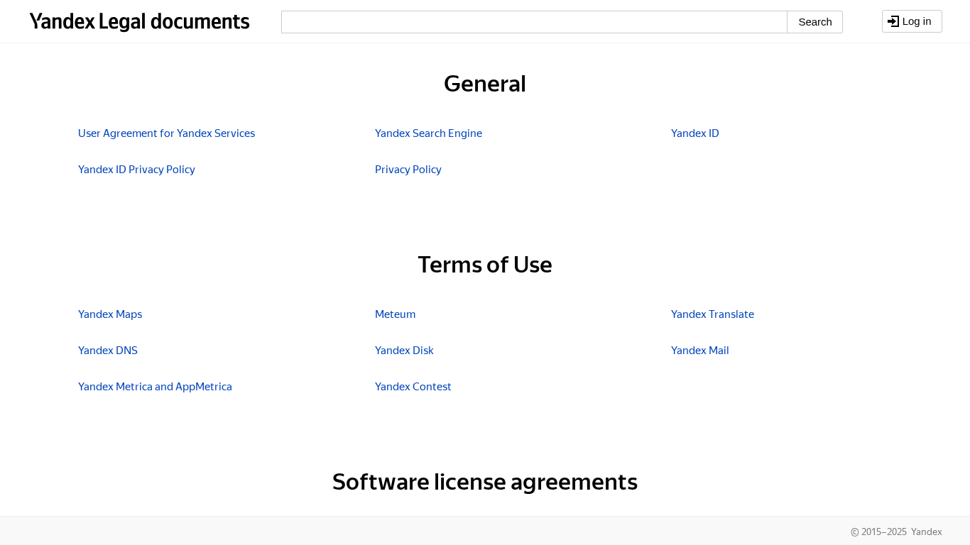Select the Yandex Contest link
The image size is (970, 545).
click(413, 387)
